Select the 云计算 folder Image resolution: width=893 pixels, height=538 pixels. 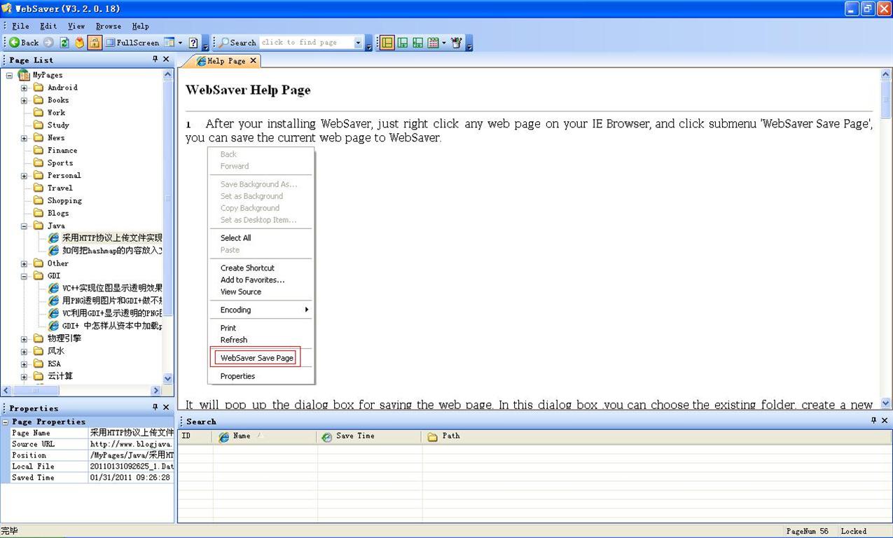click(60, 376)
